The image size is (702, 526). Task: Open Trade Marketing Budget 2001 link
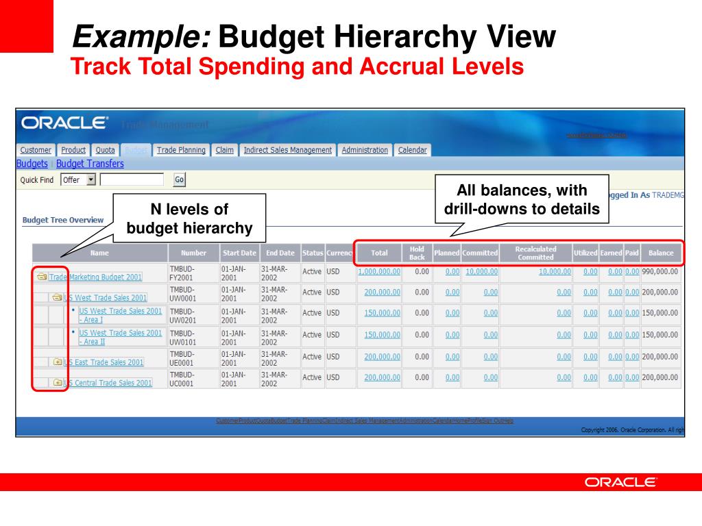click(95, 277)
